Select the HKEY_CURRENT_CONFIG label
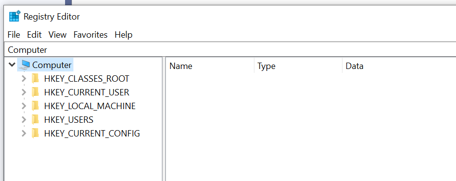 pos(92,133)
